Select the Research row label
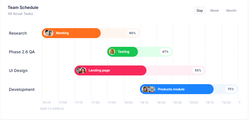 tap(18, 33)
